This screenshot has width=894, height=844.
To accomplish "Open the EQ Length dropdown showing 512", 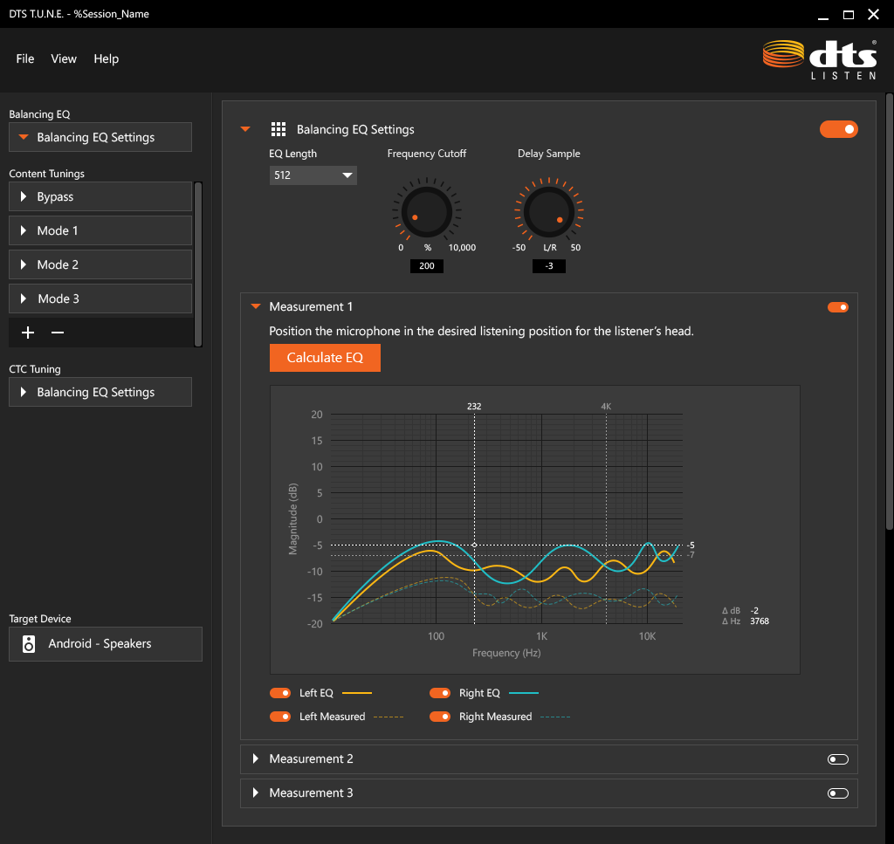I will [x=313, y=175].
